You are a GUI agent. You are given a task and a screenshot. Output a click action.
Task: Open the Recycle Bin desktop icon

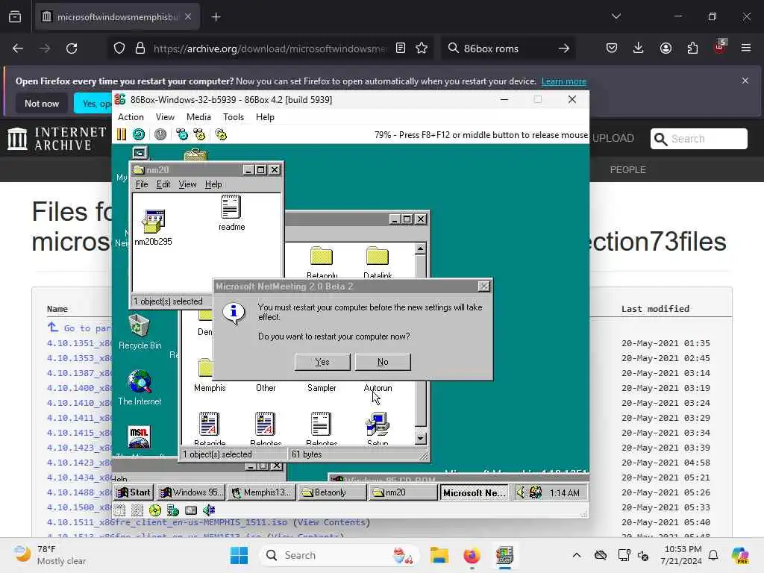(x=140, y=332)
